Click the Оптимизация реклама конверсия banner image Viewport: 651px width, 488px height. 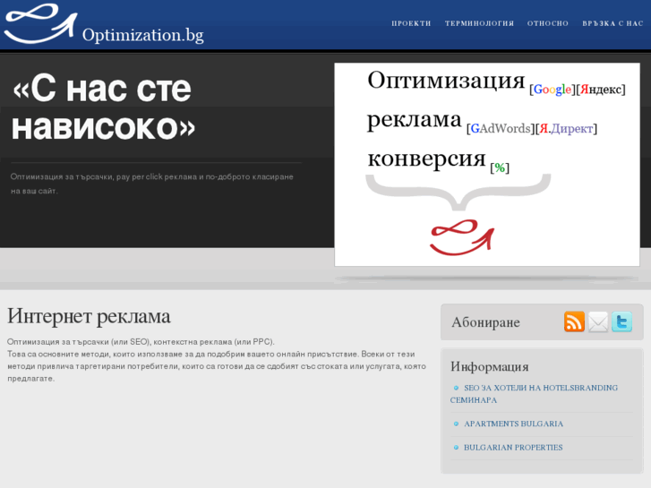coord(487,165)
